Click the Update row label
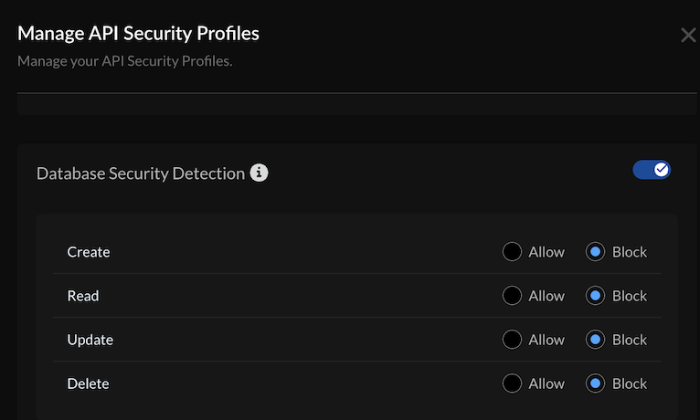Image resolution: width=700 pixels, height=420 pixels. pos(90,340)
